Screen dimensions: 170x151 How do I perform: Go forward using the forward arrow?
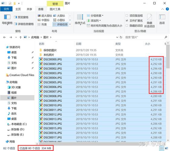click(x=11, y=37)
